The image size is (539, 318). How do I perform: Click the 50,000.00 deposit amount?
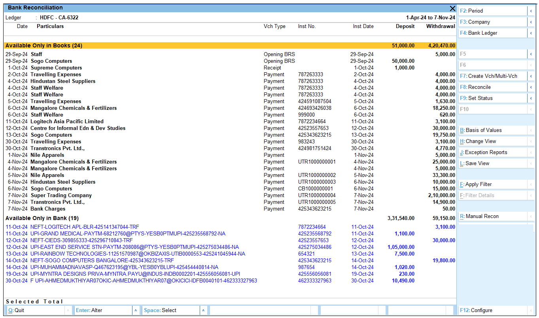(403, 61)
